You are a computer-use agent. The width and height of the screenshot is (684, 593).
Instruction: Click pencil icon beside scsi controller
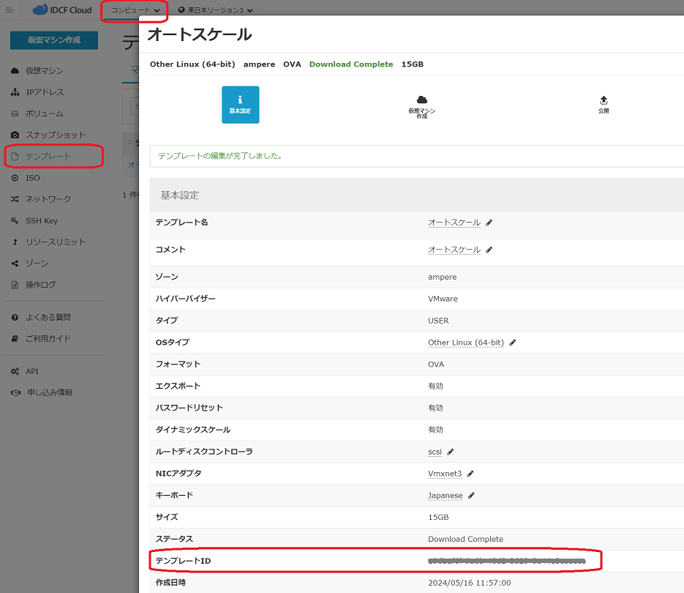pos(451,452)
